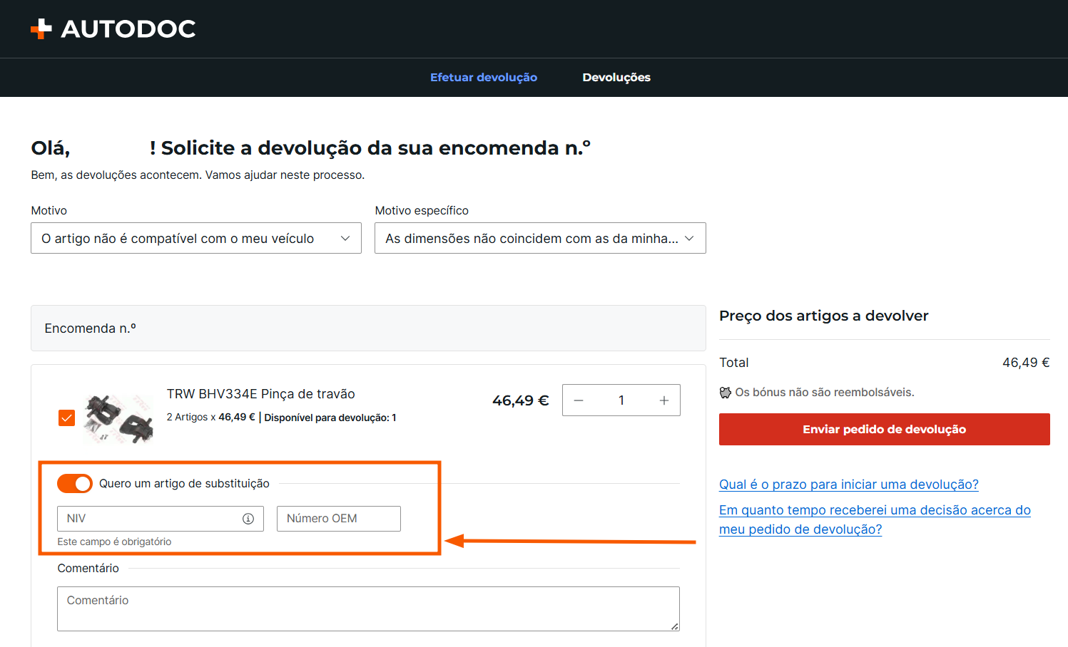Click the Comentário text area

368,609
